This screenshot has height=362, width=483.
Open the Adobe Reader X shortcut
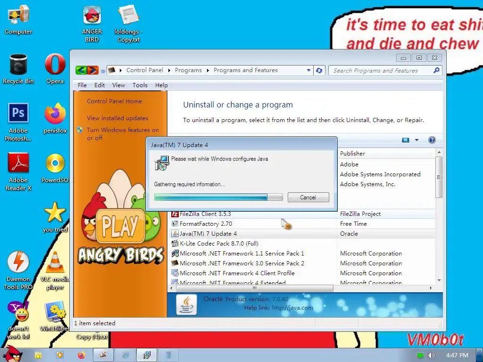[18, 171]
